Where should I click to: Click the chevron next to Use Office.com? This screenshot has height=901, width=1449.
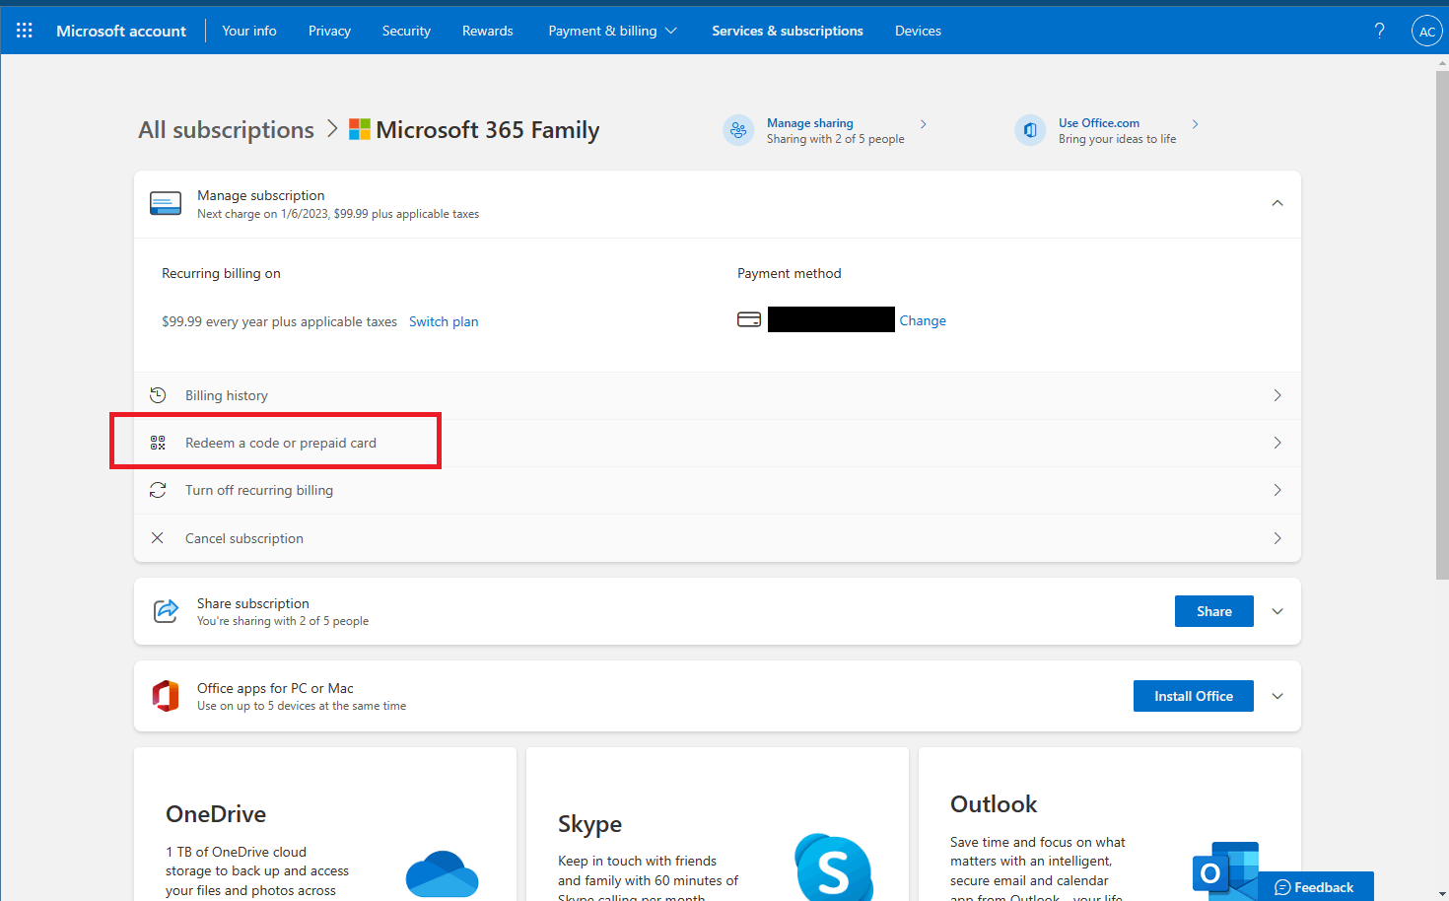[1196, 124]
